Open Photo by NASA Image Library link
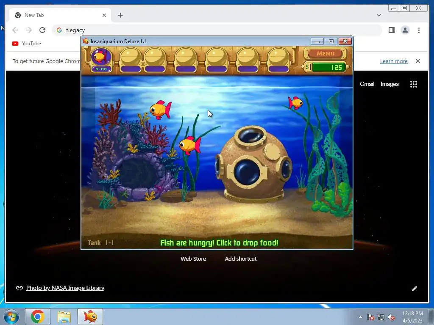434x325 pixels. (x=65, y=288)
